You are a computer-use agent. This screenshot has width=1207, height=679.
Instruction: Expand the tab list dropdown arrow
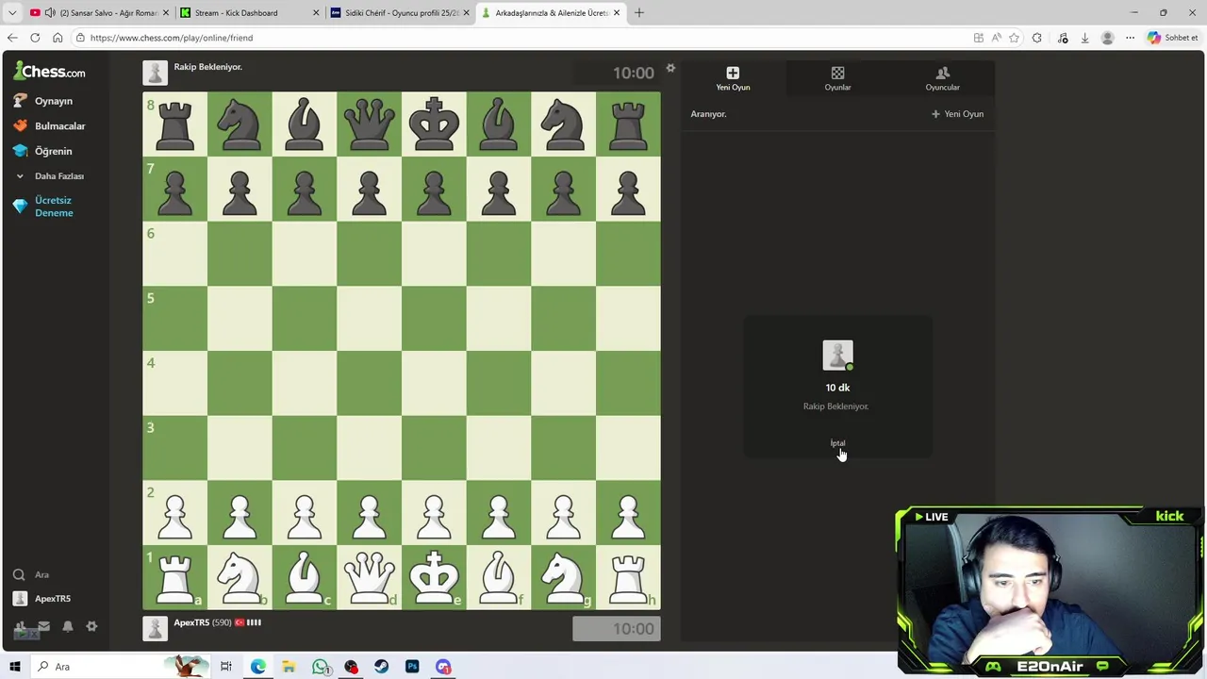[12, 13]
